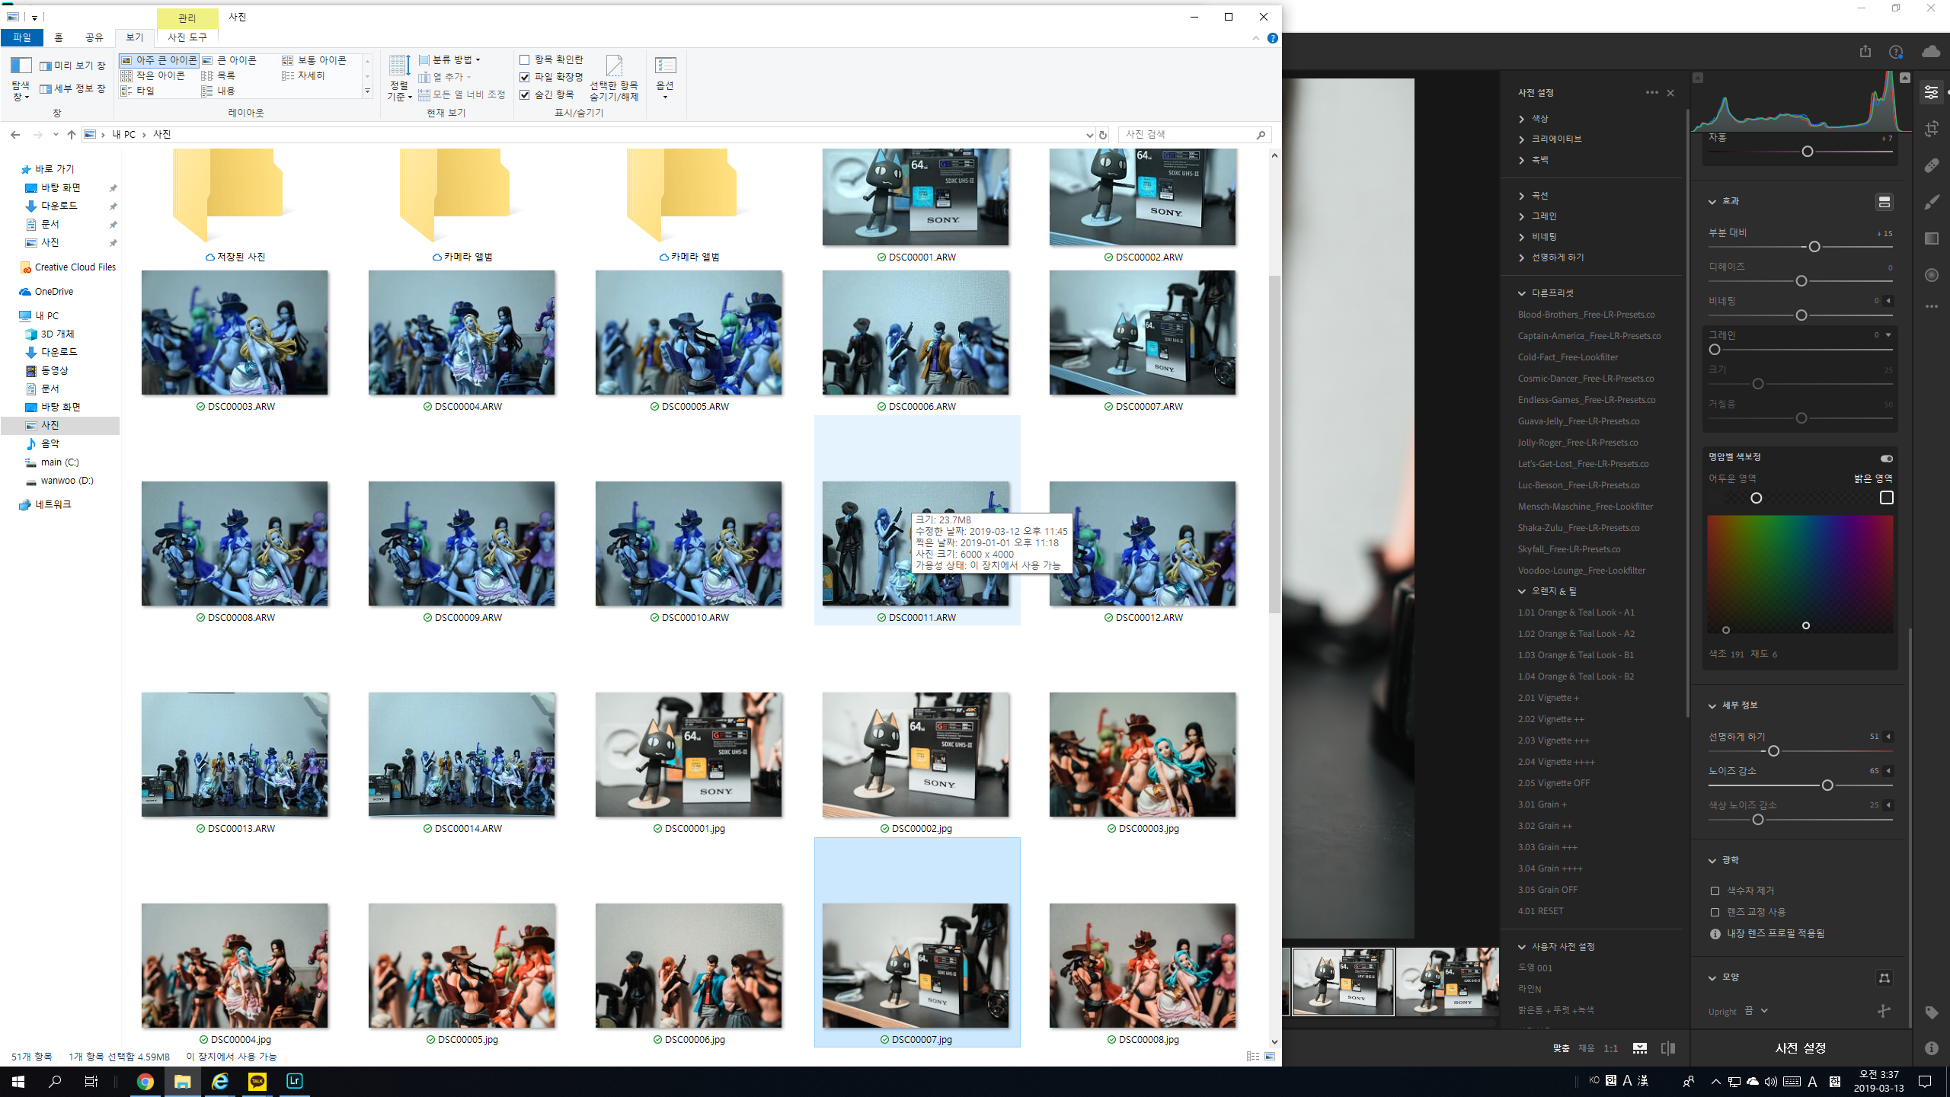Switch to the Share ribbon tab
This screenshot has height=1097, width=1950.
coord(94,37)
